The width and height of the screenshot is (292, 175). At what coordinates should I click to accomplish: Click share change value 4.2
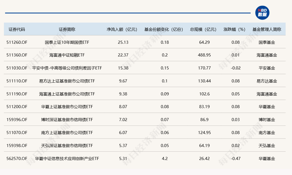click(165, 159)
